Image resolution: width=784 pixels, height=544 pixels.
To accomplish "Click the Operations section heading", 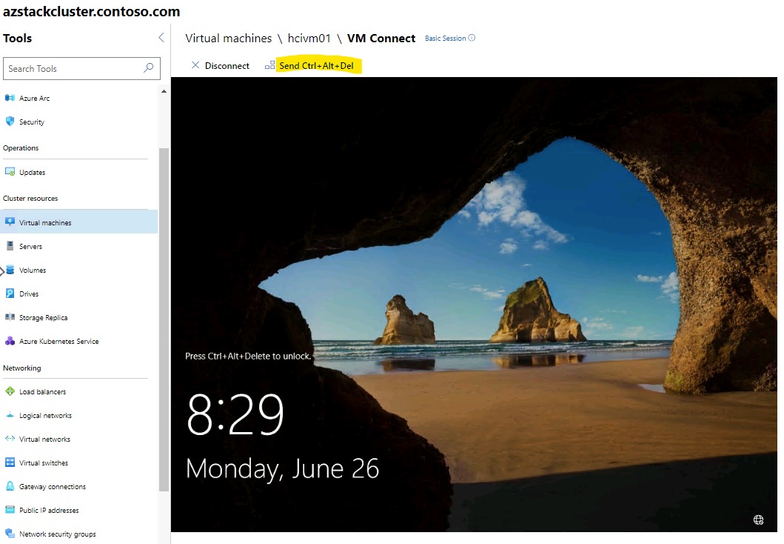I will click(21, 147).
